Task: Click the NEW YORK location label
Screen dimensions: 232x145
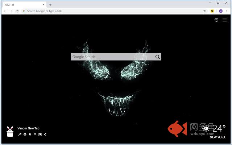Action: tap(217, 137)
